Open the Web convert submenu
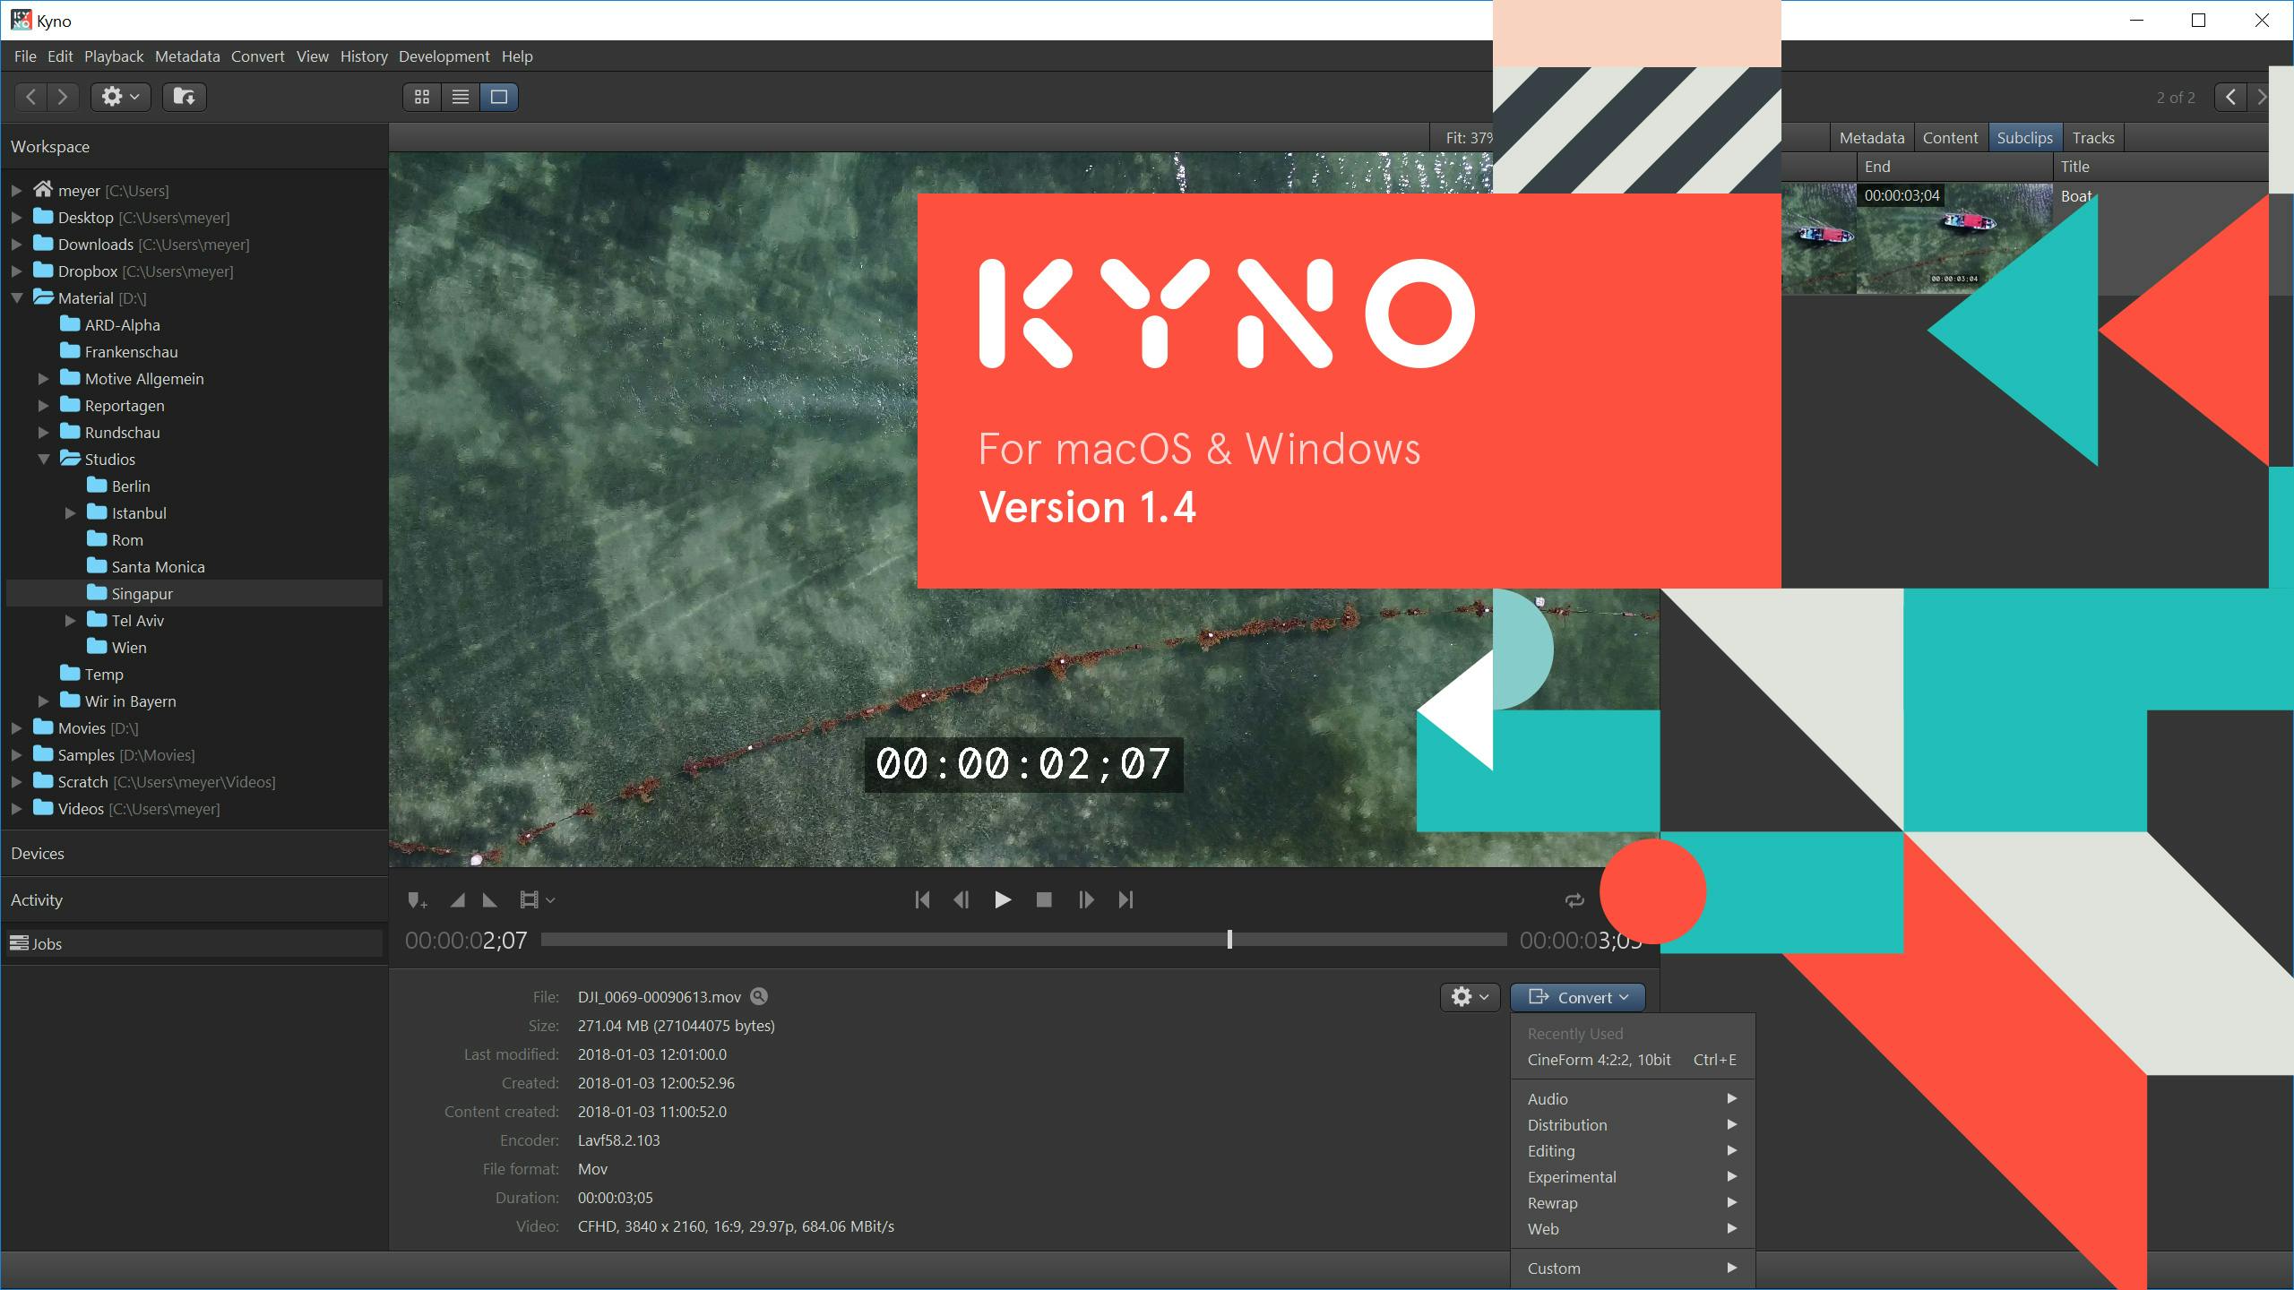This screenshot has width=2294, height=1290. [x=1632, y=1229]
